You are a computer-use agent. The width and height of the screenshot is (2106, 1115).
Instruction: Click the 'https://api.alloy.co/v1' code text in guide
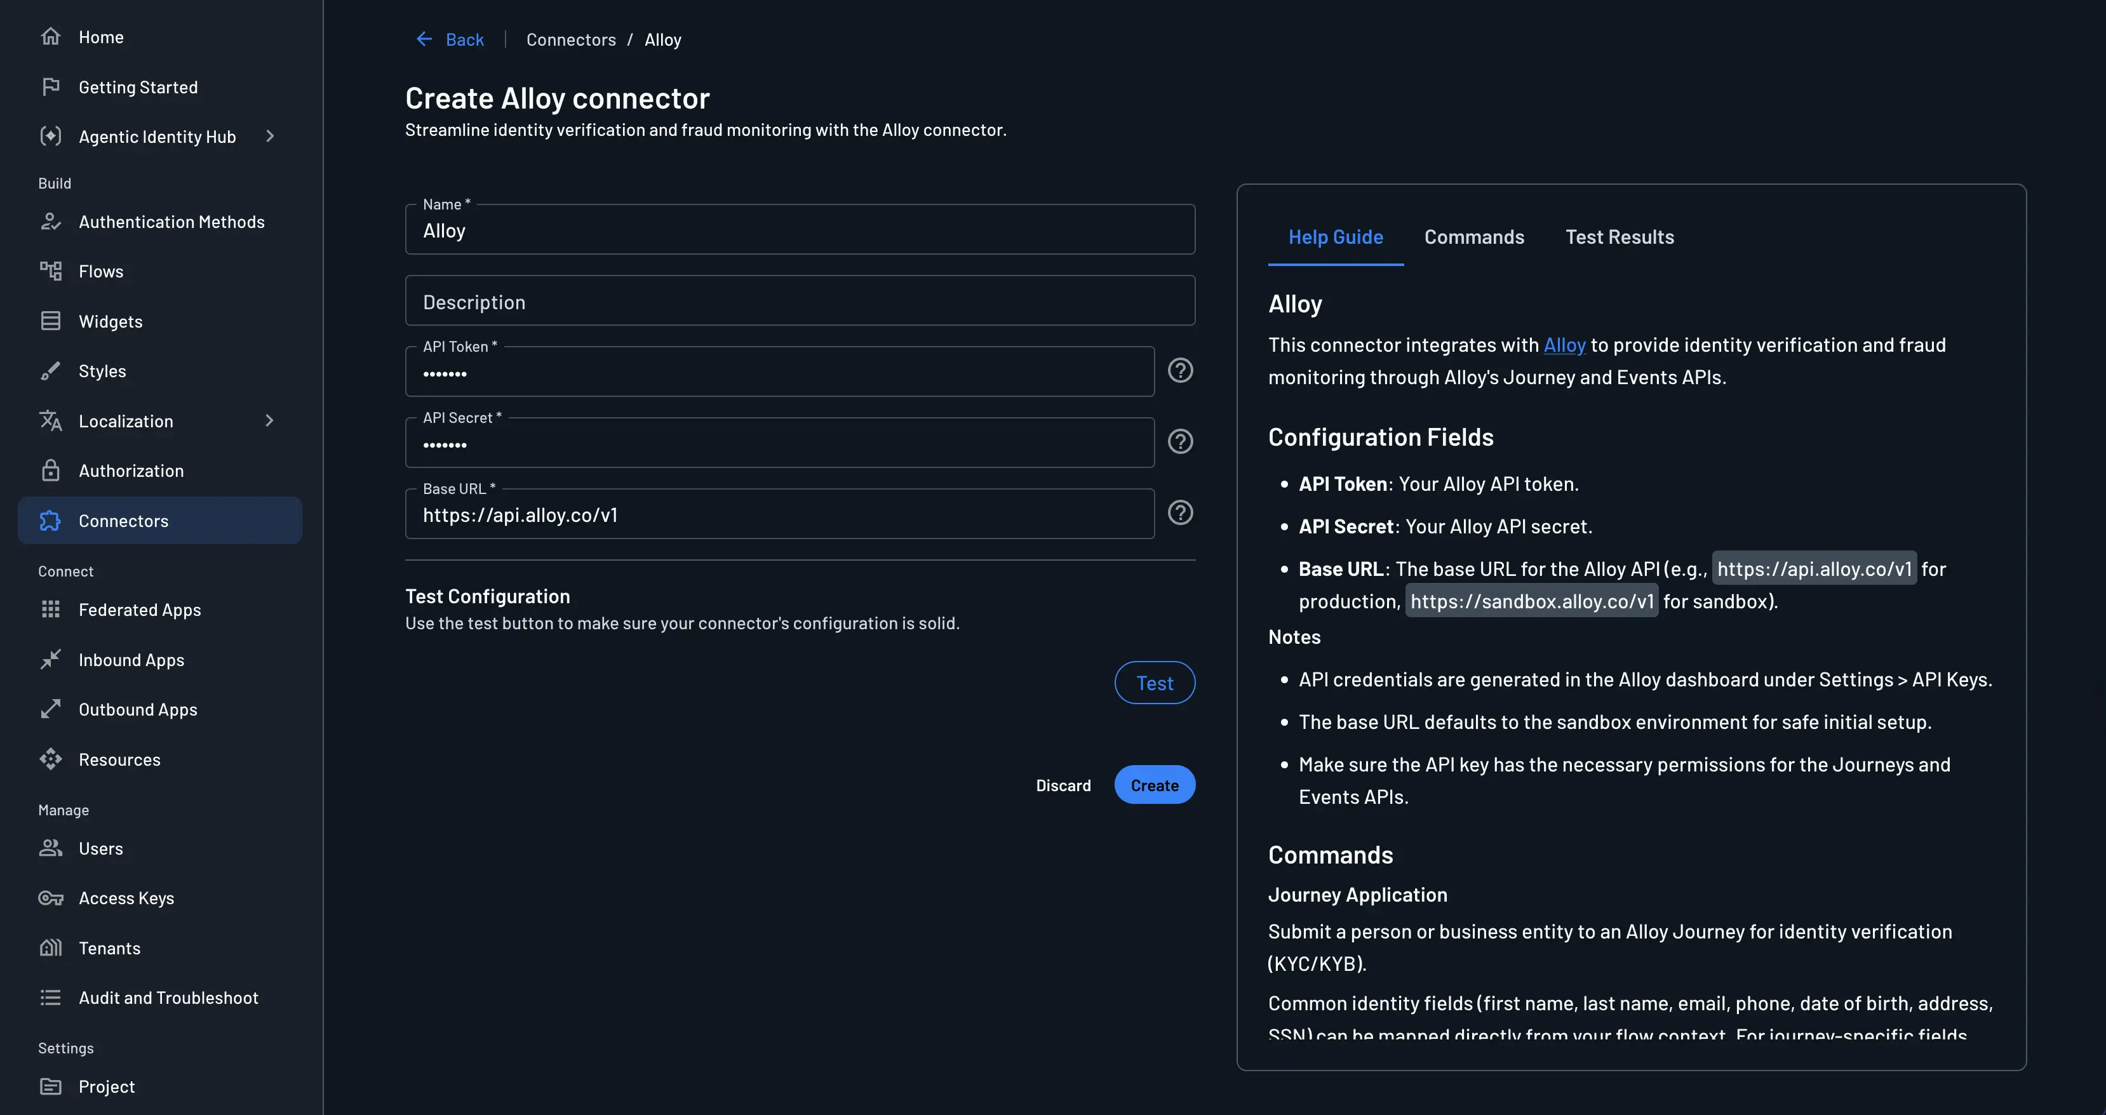click(x=1814, y=568)
